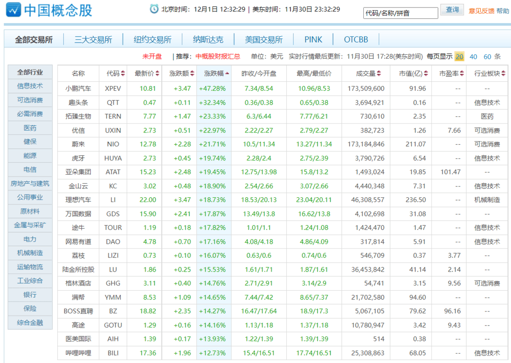Show 20 rows per page

[x=459, y=57]
